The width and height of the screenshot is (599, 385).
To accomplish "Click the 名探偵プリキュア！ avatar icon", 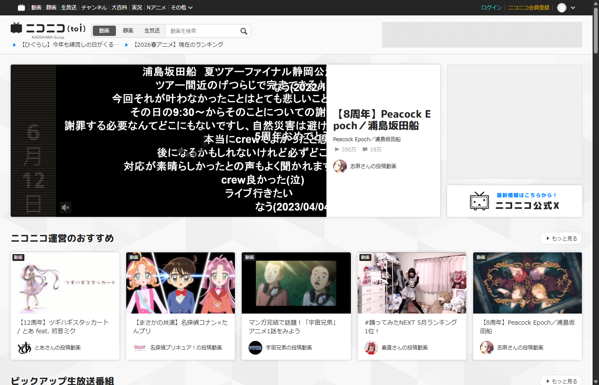I will [x=140, y=348].
